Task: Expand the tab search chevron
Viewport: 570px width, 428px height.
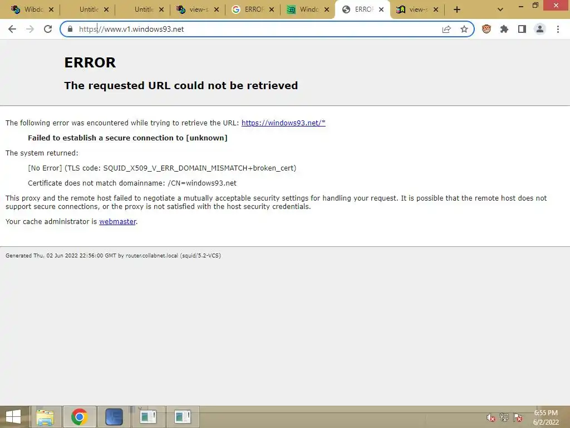Action: coord(500,9)
